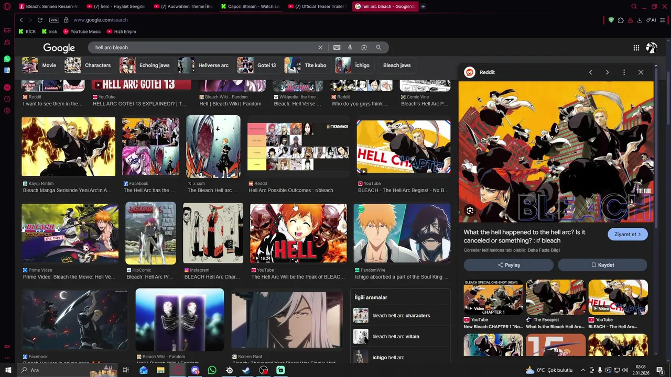Switch to Auswählen Theme tab
The image size is (671, 377).
pos(183,7)
